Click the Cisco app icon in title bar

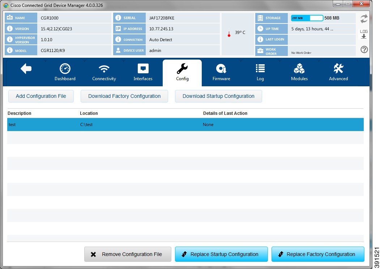[6, 5]
